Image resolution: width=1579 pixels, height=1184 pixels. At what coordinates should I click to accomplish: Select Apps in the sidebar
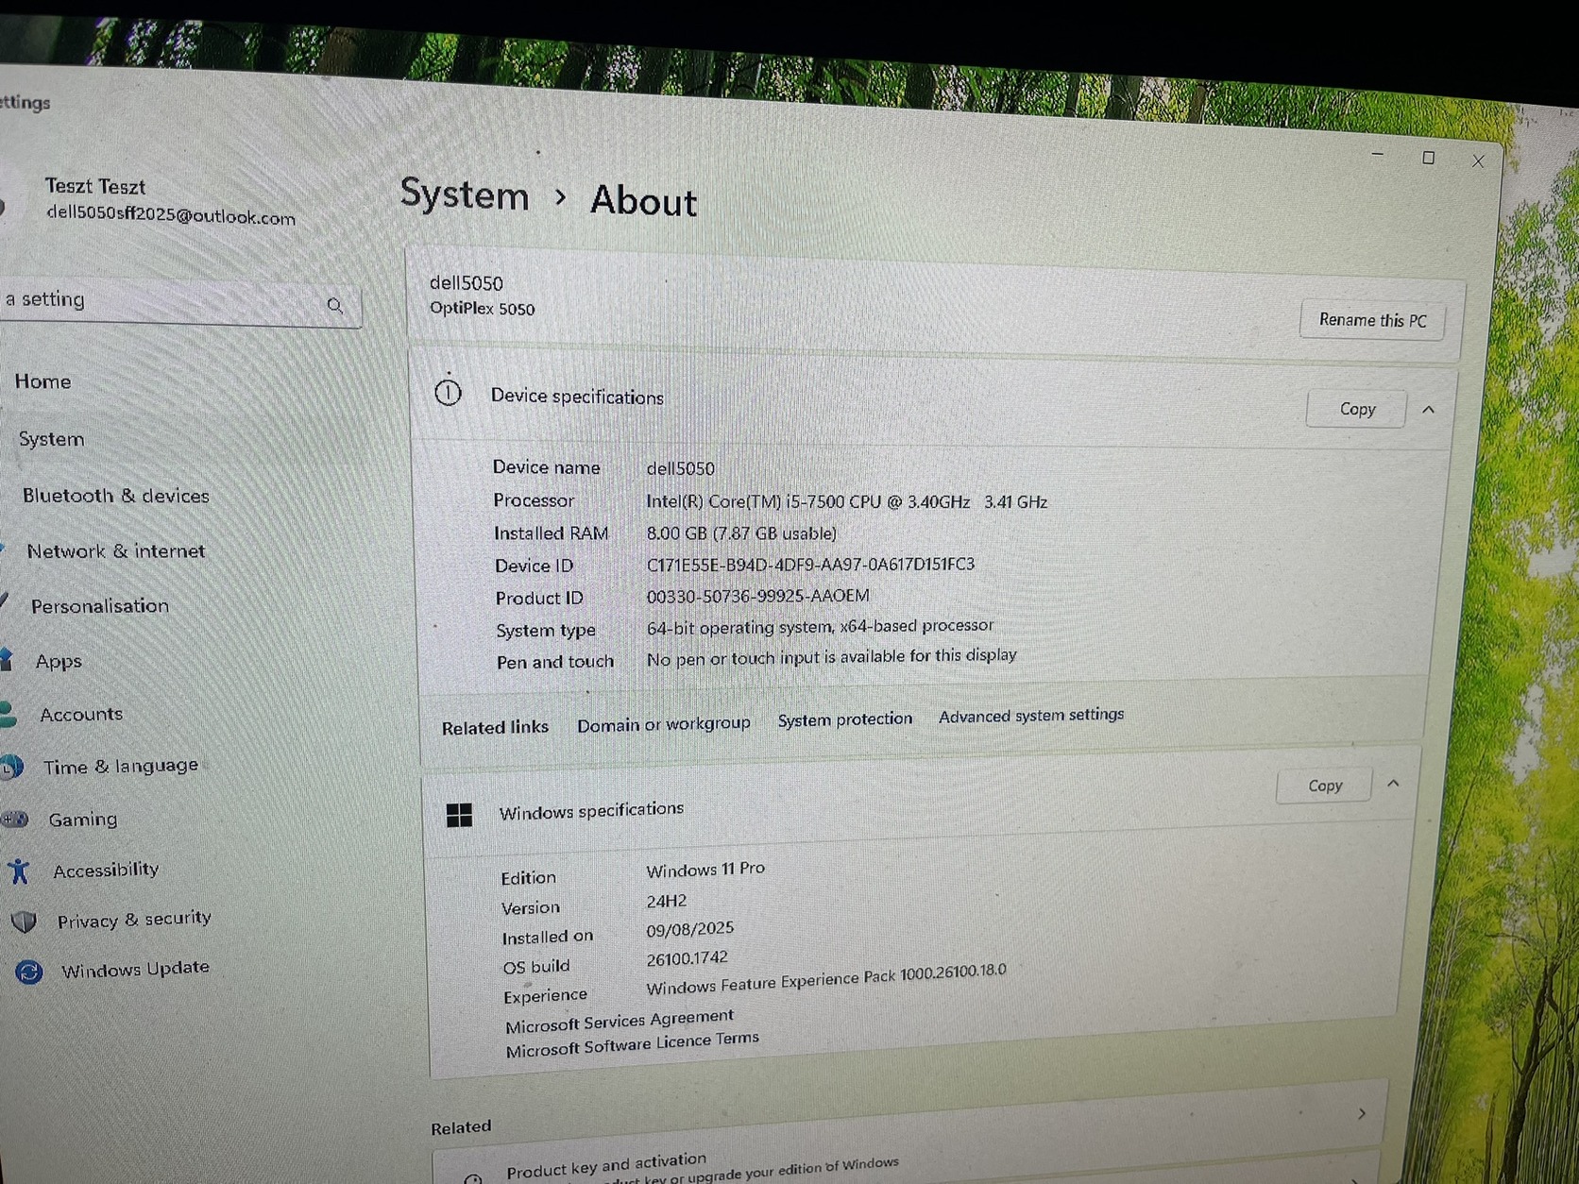click(58, 661)
